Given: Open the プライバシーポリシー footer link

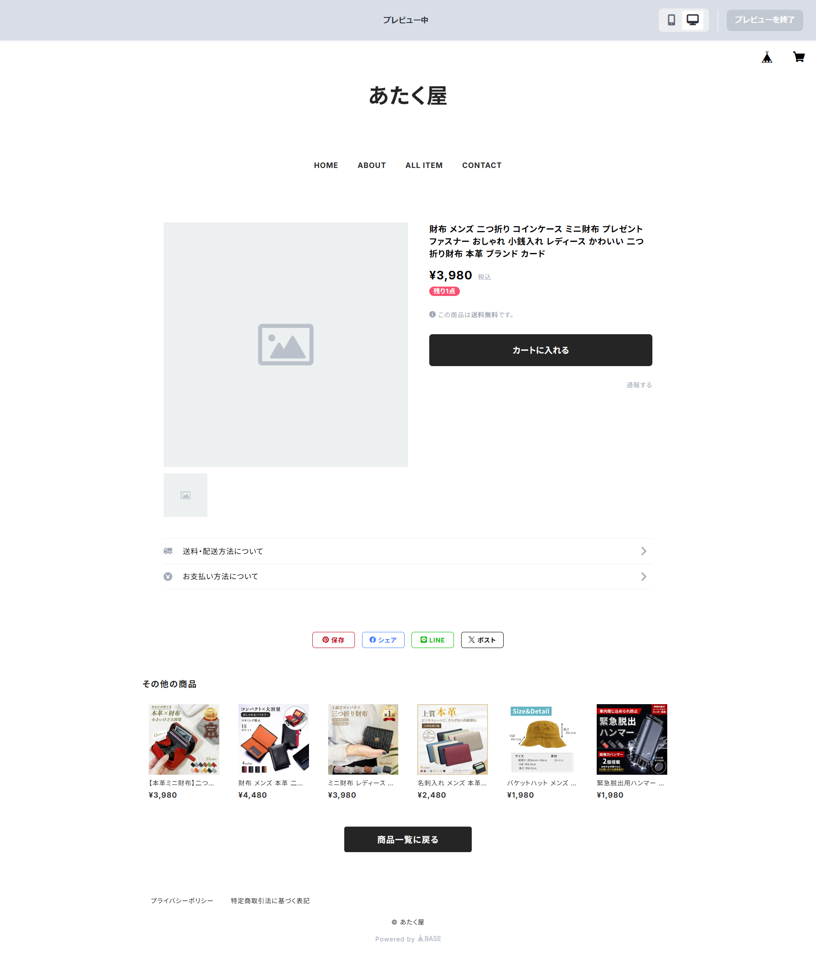Looking at the screenshot, I should point(181,901).
